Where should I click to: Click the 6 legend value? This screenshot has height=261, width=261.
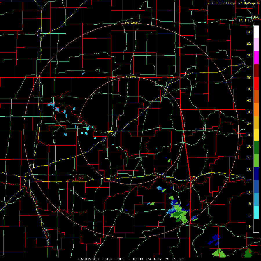[250, 204]
